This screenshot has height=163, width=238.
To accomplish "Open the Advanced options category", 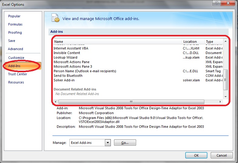I will [15, 49].
